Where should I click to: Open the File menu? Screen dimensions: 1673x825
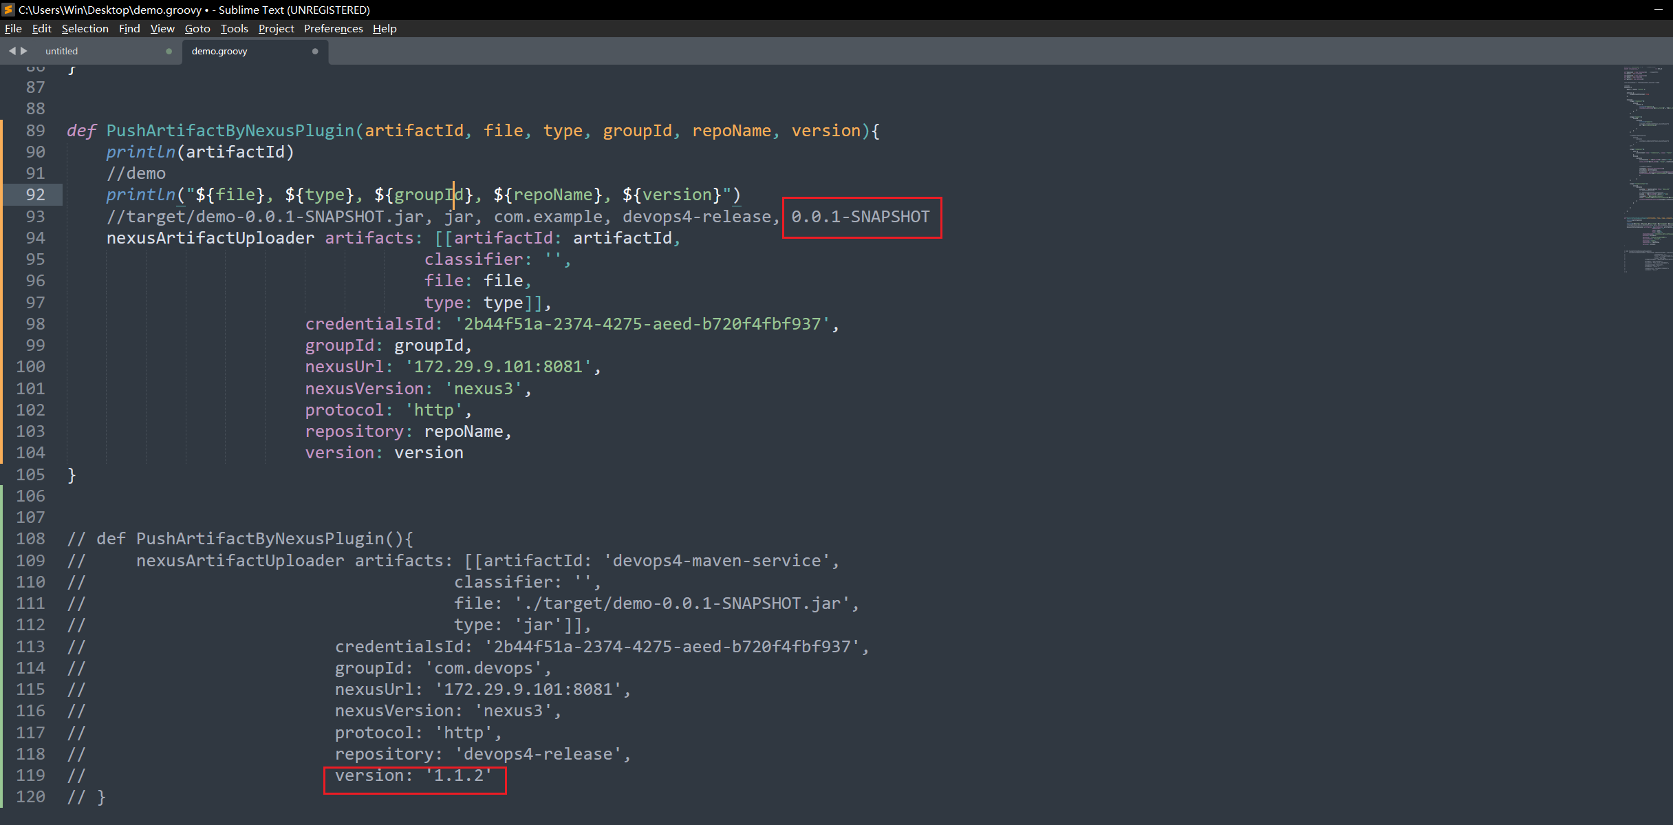click(13, 28)
